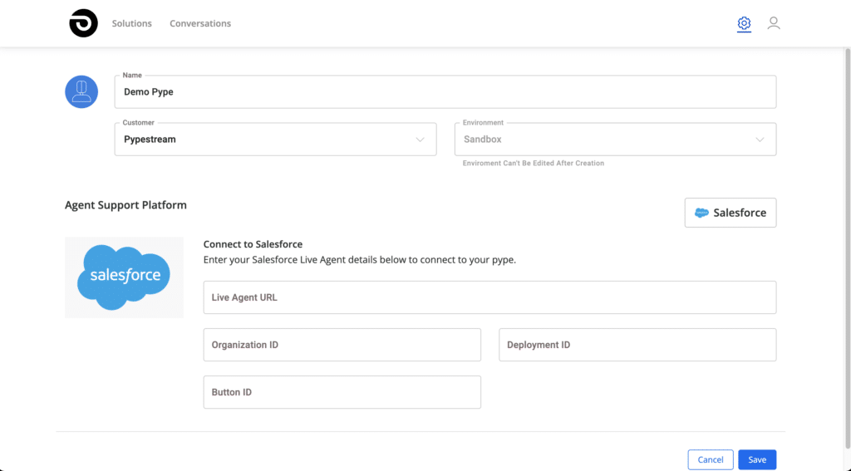Open the Salesforce platform selector button
The height and width of the screenshot is (471, 851).
(730, 213)
